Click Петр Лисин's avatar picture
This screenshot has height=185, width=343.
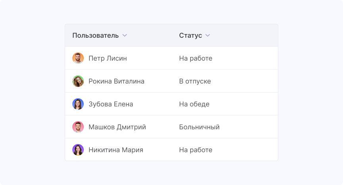click(x=78, y=58)
